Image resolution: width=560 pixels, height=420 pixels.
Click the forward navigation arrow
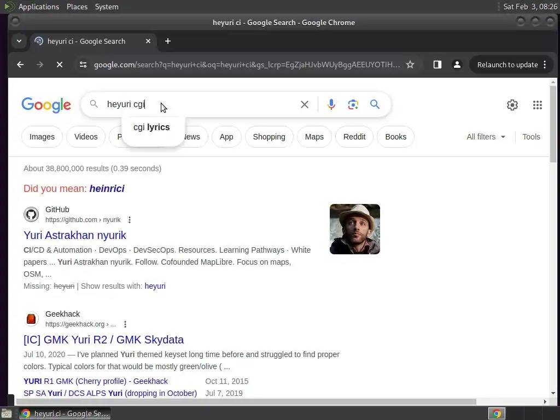tap(40, 65)
